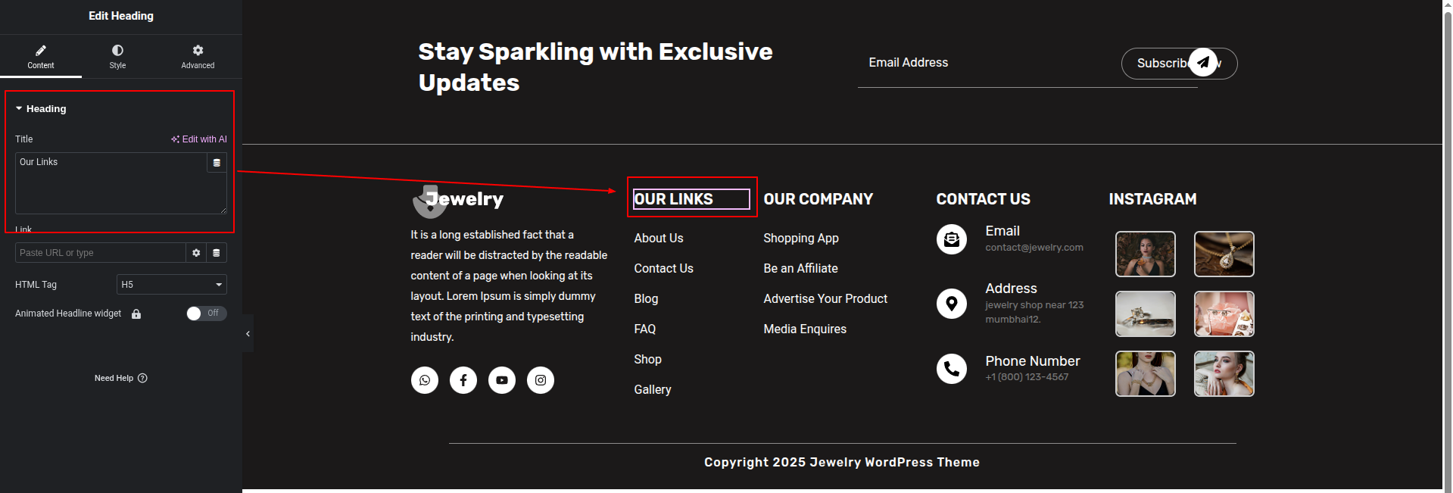Switch to the Style tab
The height and width of the screenshot is (493, 1453).
pos(117,56)
